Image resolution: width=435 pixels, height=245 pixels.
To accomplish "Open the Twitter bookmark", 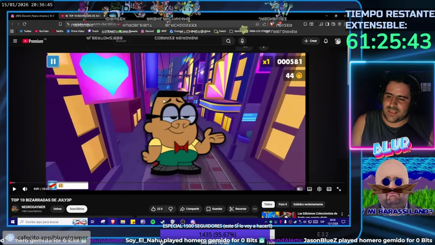I will tap(25, 31).
